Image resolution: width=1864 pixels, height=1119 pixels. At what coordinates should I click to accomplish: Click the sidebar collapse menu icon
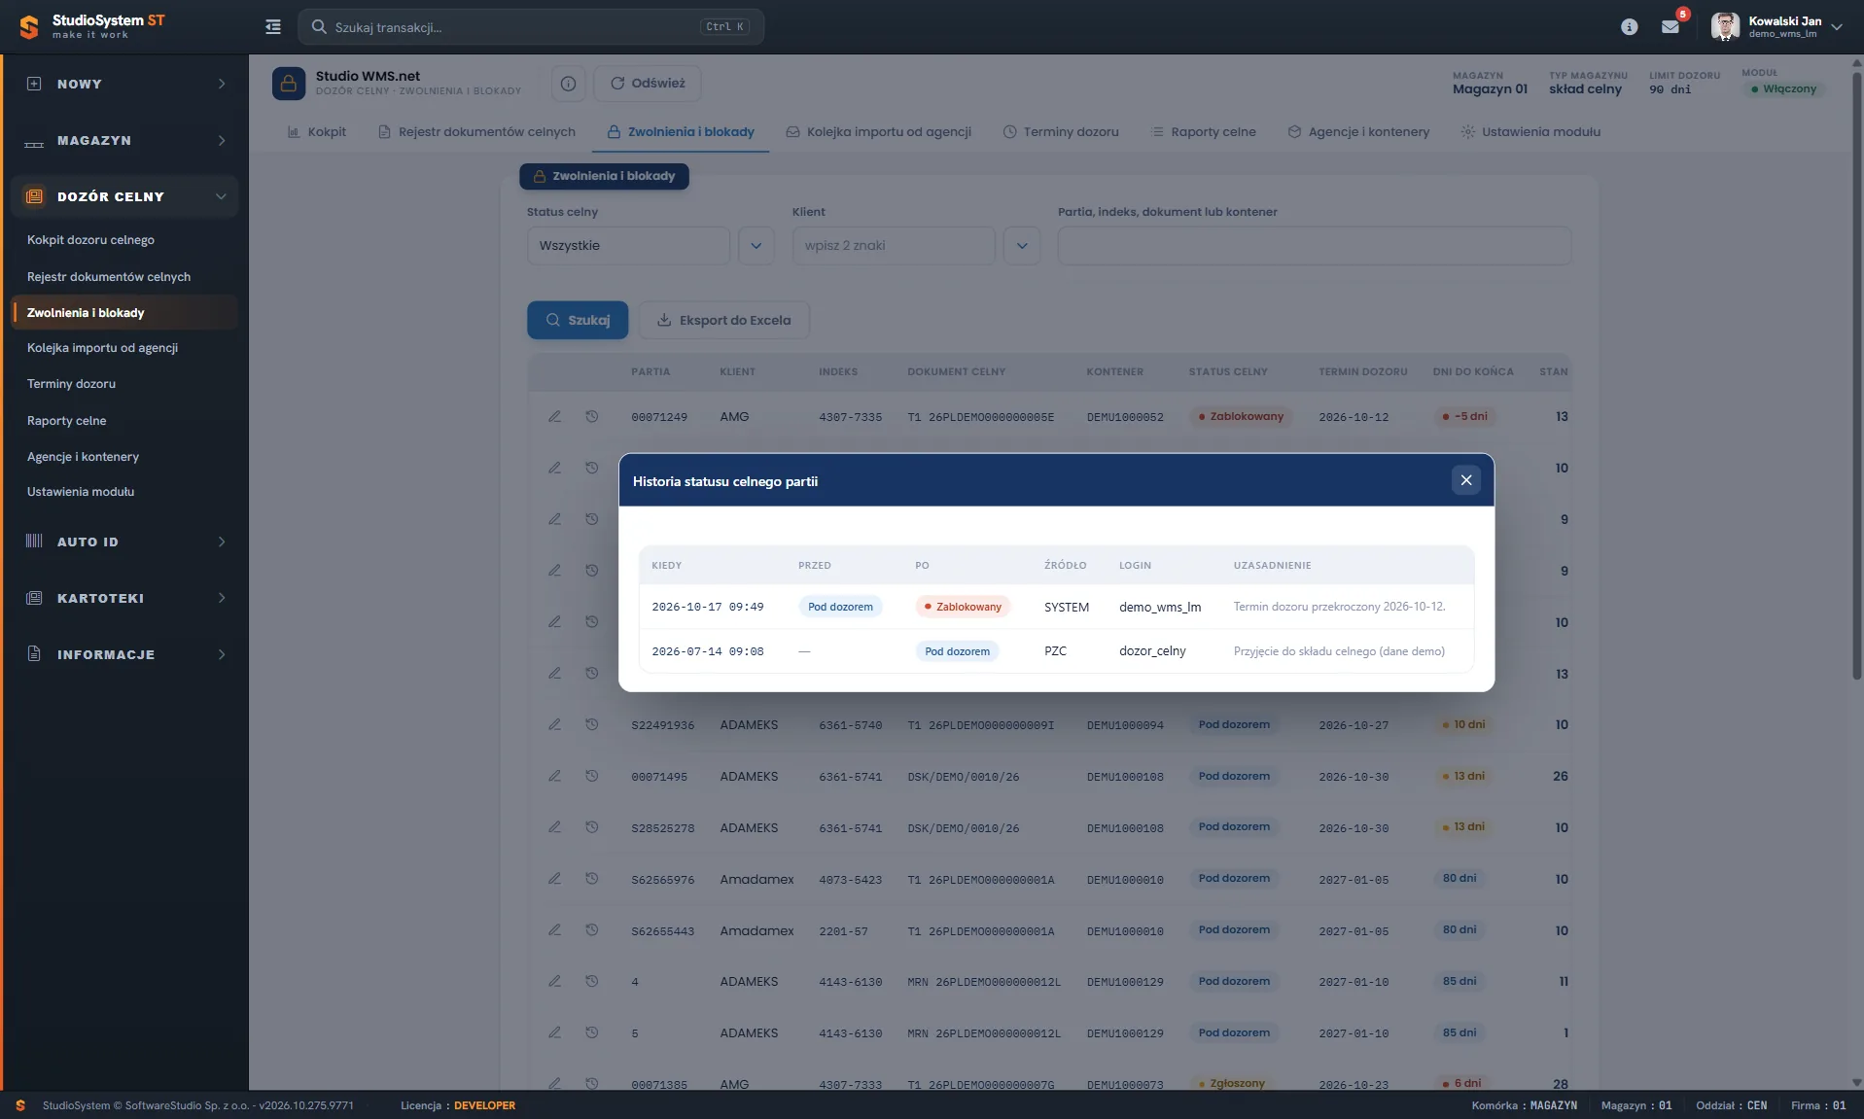point(273,27)
